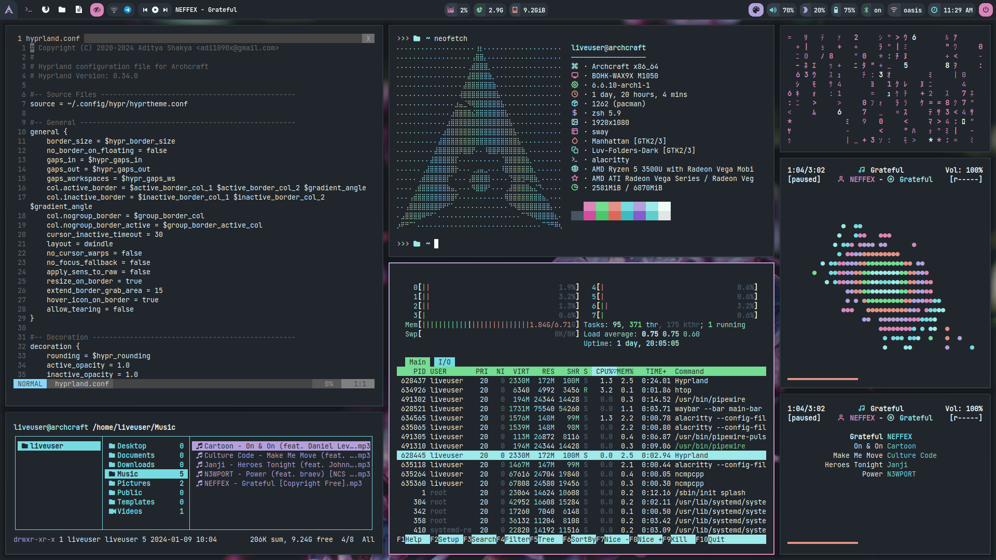Click the text editor document icon

pyautogui.click(x=78, y=10)
